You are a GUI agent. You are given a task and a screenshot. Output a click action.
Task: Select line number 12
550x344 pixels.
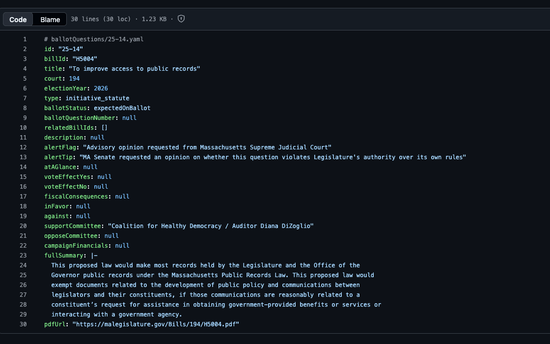pos(23,147)
